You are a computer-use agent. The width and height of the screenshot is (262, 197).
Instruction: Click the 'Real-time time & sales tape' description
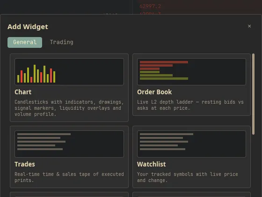click(69, 177)
